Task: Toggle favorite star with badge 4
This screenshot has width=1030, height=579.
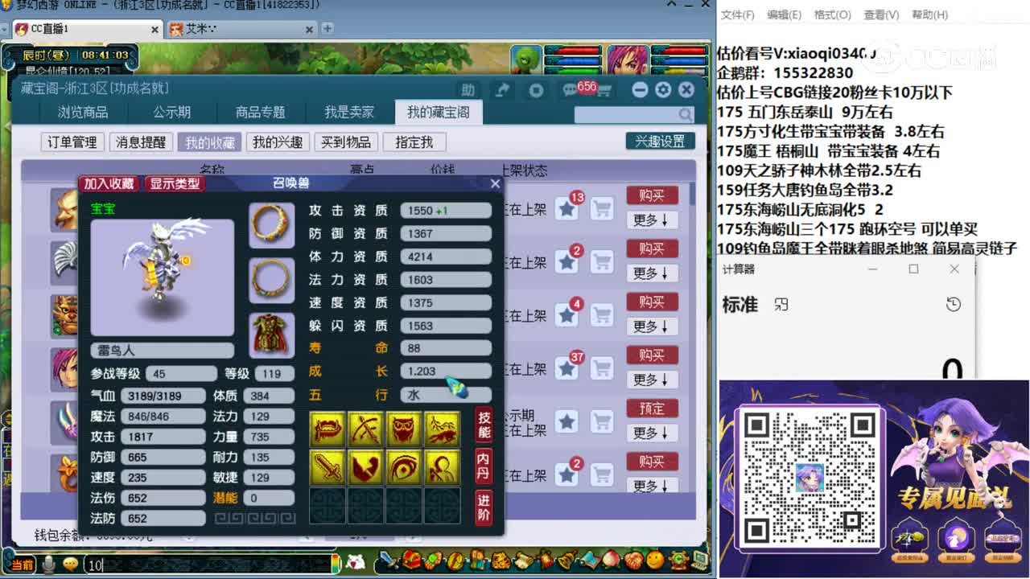Action: click(567, 316)
